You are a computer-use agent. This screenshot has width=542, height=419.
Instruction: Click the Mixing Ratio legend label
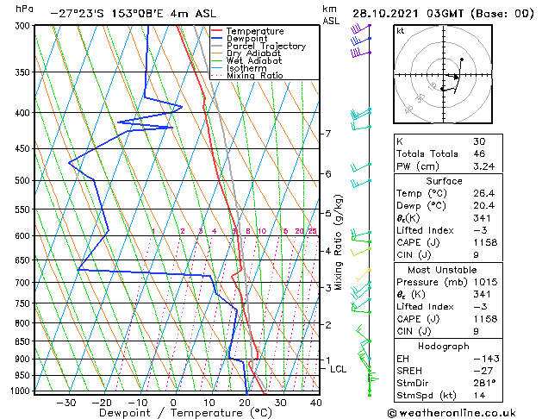click(255, 76)
